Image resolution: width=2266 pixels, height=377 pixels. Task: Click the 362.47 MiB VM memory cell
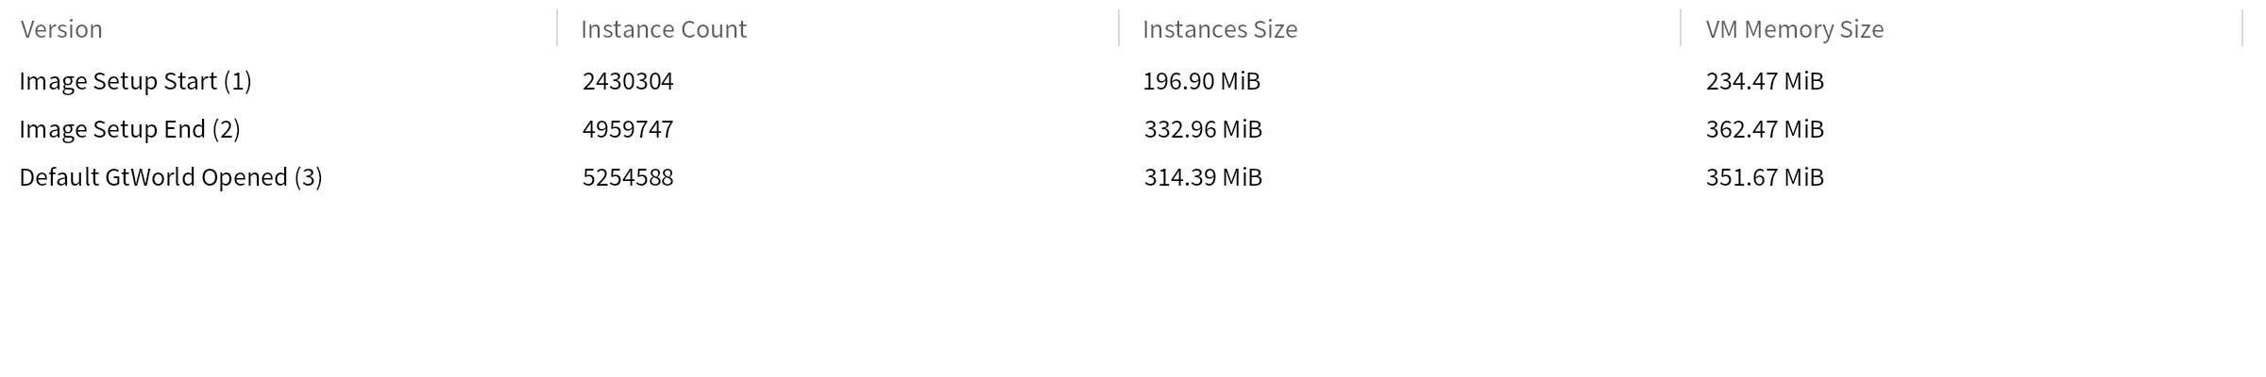[1765, 129]
